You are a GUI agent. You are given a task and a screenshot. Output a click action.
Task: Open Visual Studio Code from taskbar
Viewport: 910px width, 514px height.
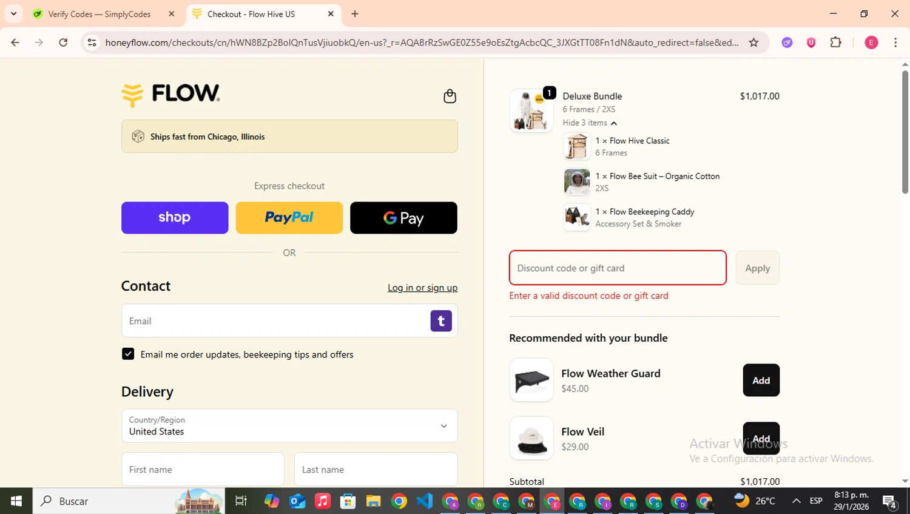point(425,501)
